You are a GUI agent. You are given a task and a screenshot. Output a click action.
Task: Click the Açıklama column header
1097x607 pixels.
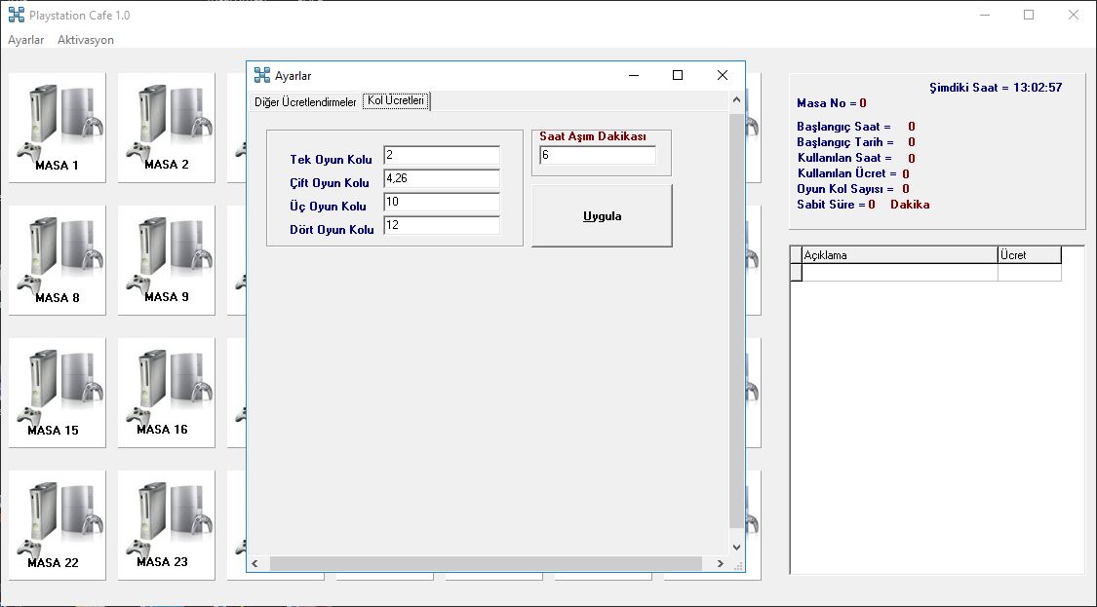coord(900,255)
